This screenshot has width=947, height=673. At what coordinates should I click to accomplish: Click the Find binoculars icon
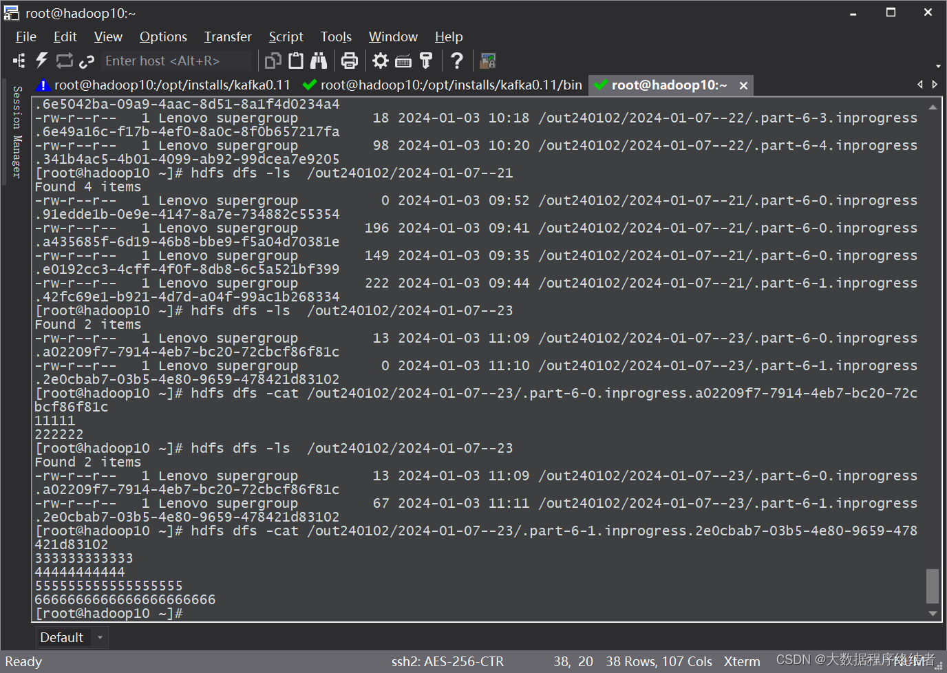click(319, 61)
